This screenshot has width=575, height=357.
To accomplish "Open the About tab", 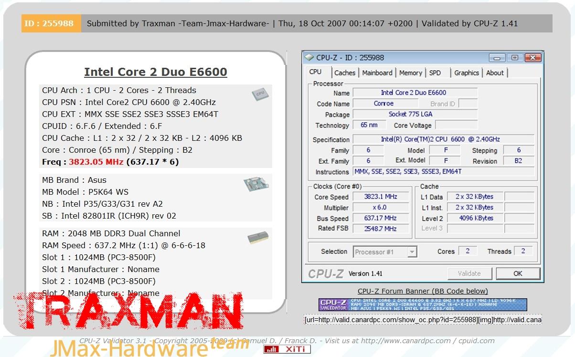I will click(x=495, y=73).
